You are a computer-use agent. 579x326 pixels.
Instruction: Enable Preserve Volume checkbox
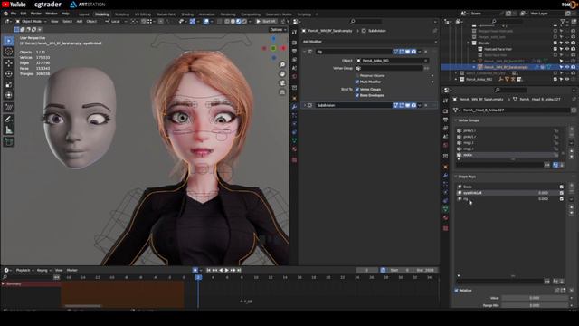pos(357,76)
